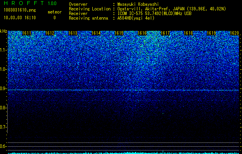242x154 pixels.
Task: Click the 0.7 frequency axis label
Action: click(x=3, y=127)
